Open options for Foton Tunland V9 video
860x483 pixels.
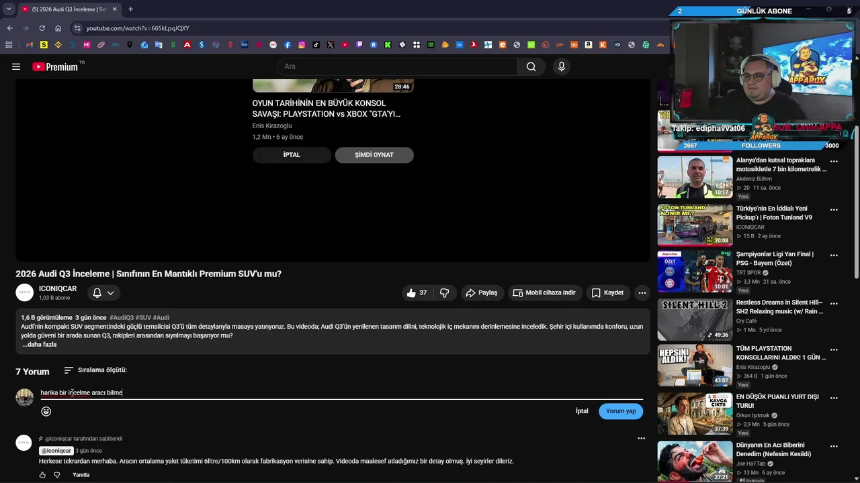(x=834, y=210)
